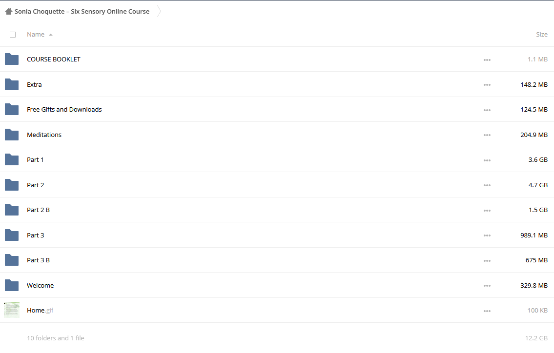Click the Part 3 B folder icon
Image resolution: width=554 pixels, height=353 pixels.
(x=12, y=260)
